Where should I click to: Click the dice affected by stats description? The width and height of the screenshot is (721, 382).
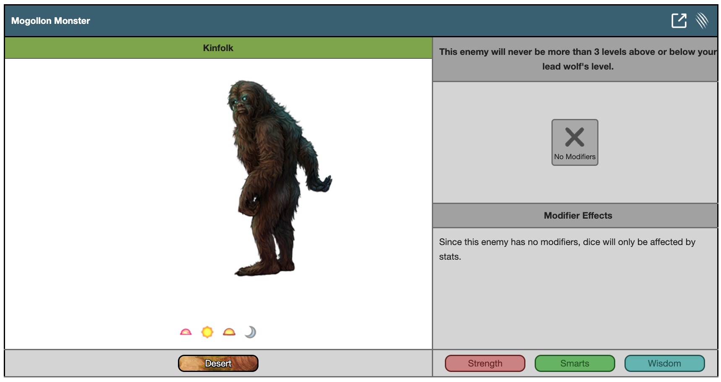click(567, 249)
